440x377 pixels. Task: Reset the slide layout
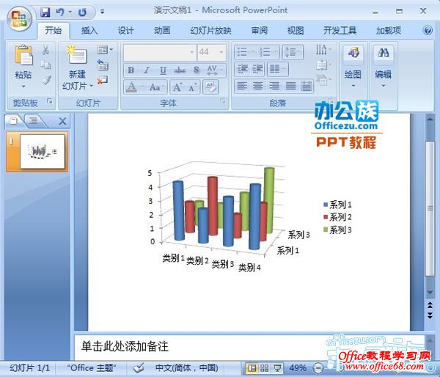click(103, 65)
